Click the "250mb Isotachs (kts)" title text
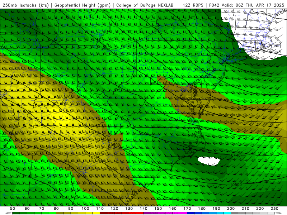The width and height of the screenshot is (287, 215). (x=25, y=5)
